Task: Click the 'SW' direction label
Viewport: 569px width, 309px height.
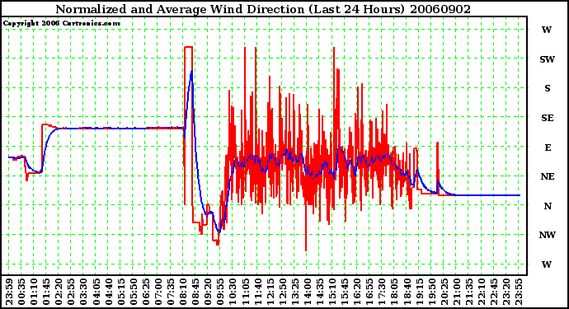Action: [x=547, y=59]
